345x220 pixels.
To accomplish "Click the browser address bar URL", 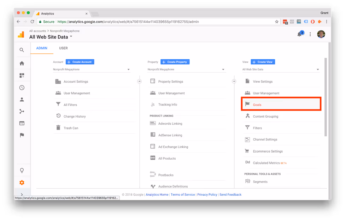I will point(128,22).
